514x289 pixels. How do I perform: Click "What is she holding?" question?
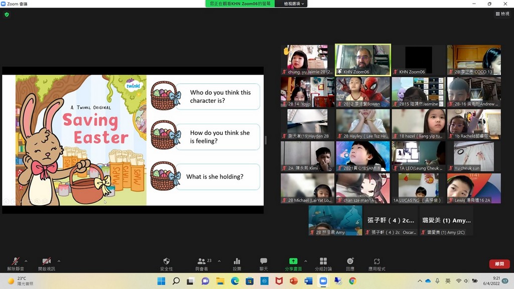pos(215,177)
